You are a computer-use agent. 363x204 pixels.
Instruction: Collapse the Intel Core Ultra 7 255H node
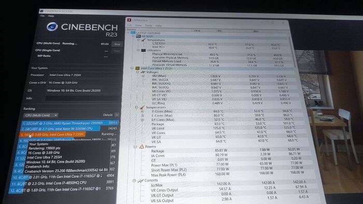tap(132, 68)
